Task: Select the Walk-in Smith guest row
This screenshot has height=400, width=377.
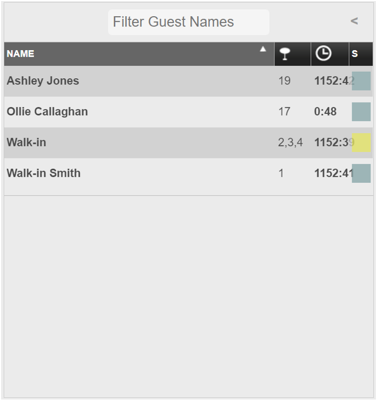Action: coord(188,173)
